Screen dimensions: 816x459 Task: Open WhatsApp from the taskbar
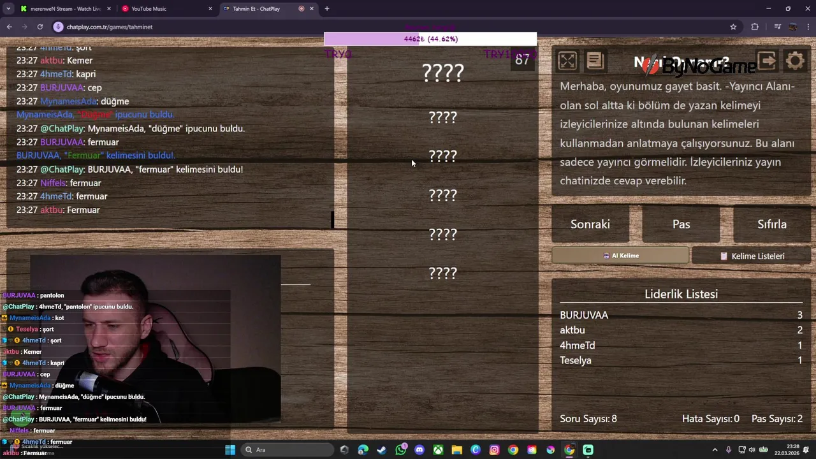[x=400, y=449]
